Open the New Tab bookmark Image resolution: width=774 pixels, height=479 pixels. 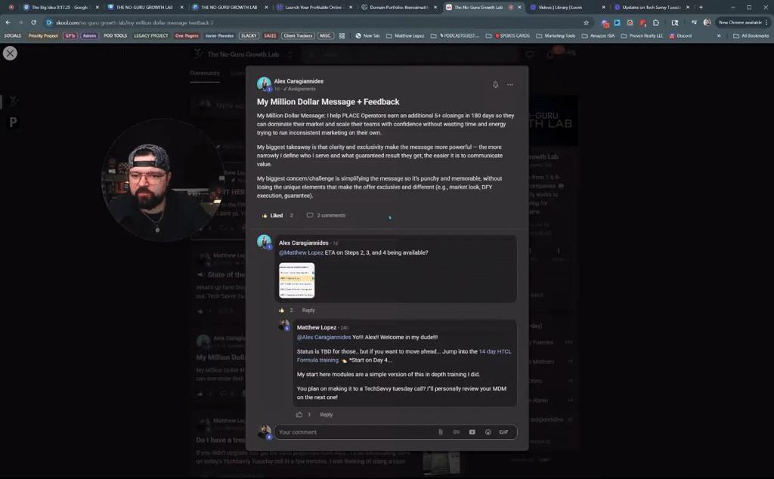[x=367, y=36]
